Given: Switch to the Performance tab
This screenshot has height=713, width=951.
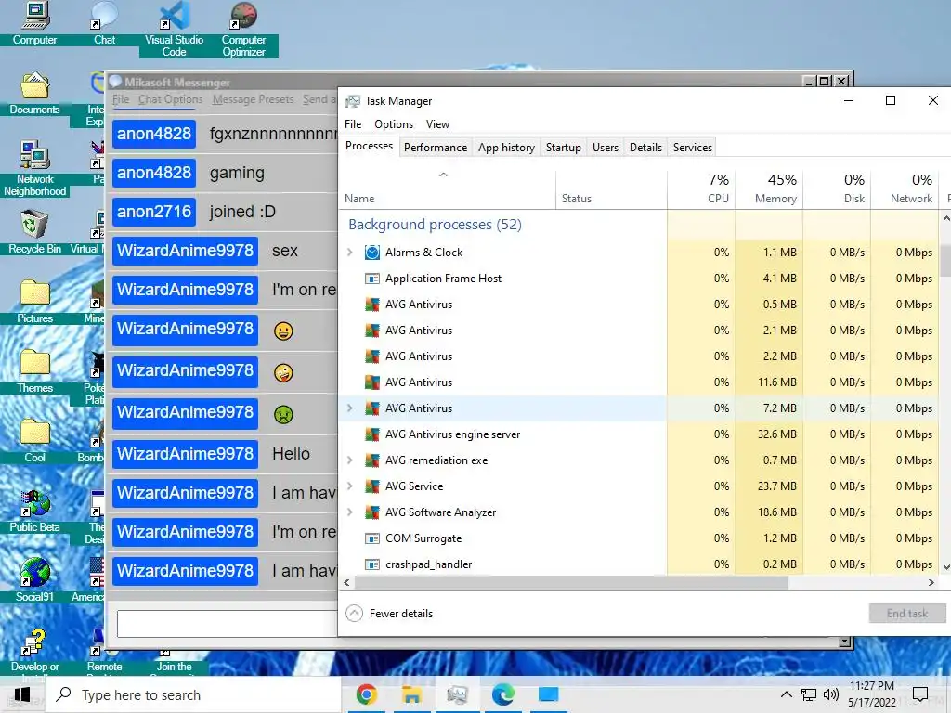Looking at the screenshot, I should click(x=436, y=148).
